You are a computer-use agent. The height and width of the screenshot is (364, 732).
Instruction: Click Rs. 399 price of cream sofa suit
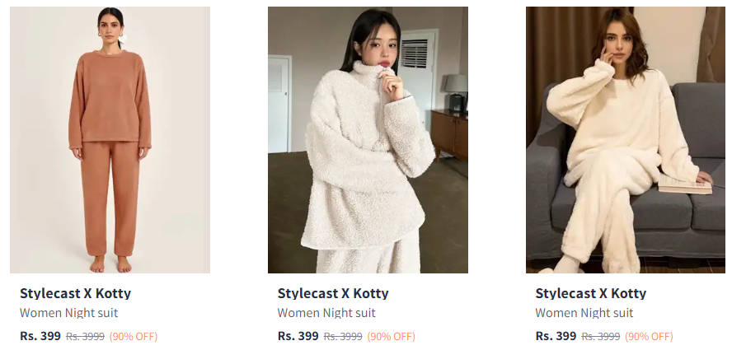click(556, 336)
